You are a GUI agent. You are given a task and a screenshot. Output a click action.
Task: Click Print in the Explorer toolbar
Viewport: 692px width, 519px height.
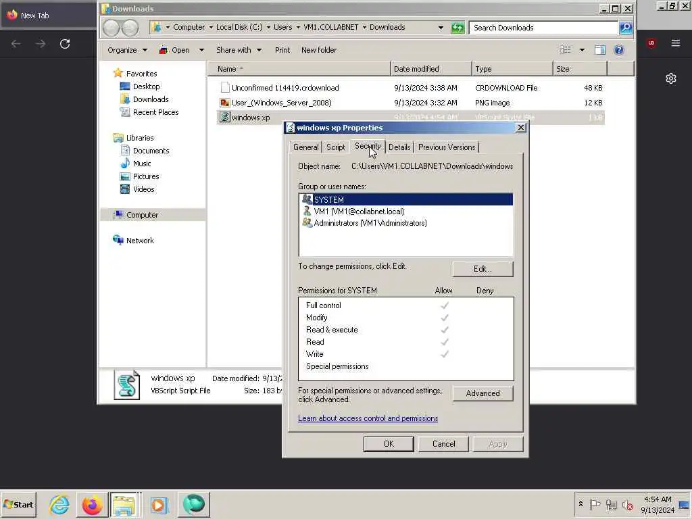(282, 50)
